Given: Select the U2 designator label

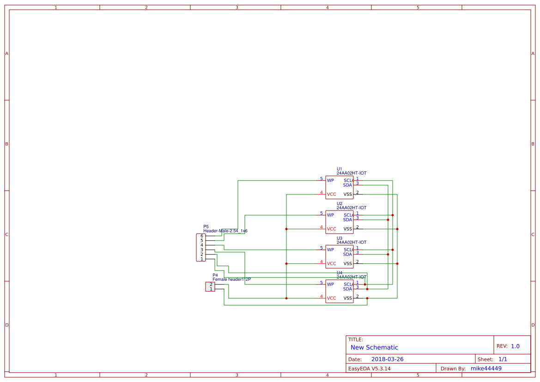Looking at the screenshot, I should 339,204.
